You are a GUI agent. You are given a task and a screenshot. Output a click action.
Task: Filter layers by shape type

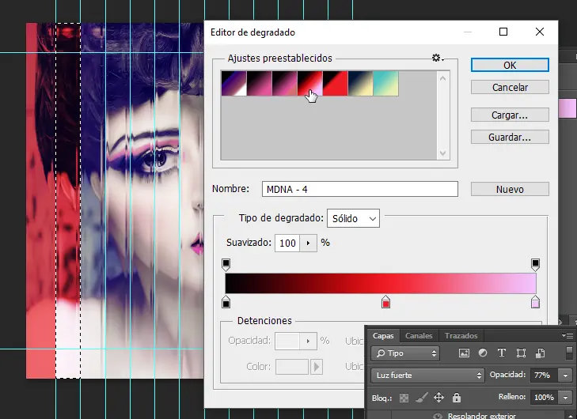pos(521,353)
